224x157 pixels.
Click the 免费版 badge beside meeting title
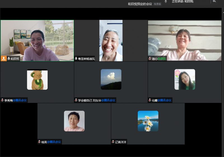(158, 4)
